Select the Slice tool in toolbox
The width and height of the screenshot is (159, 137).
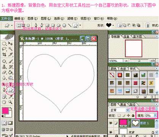10,54
